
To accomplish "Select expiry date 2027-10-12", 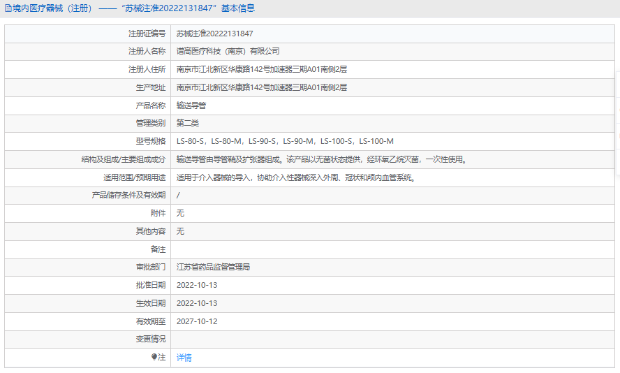I will tap(197, 321).
